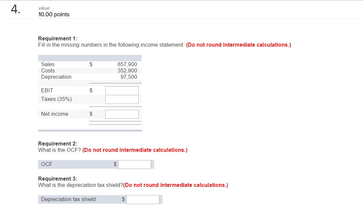Click the Depreciation tax shield label

point(68,199)
